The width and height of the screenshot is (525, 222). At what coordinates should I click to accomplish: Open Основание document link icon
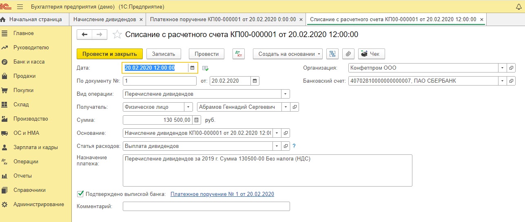(286, 133)
